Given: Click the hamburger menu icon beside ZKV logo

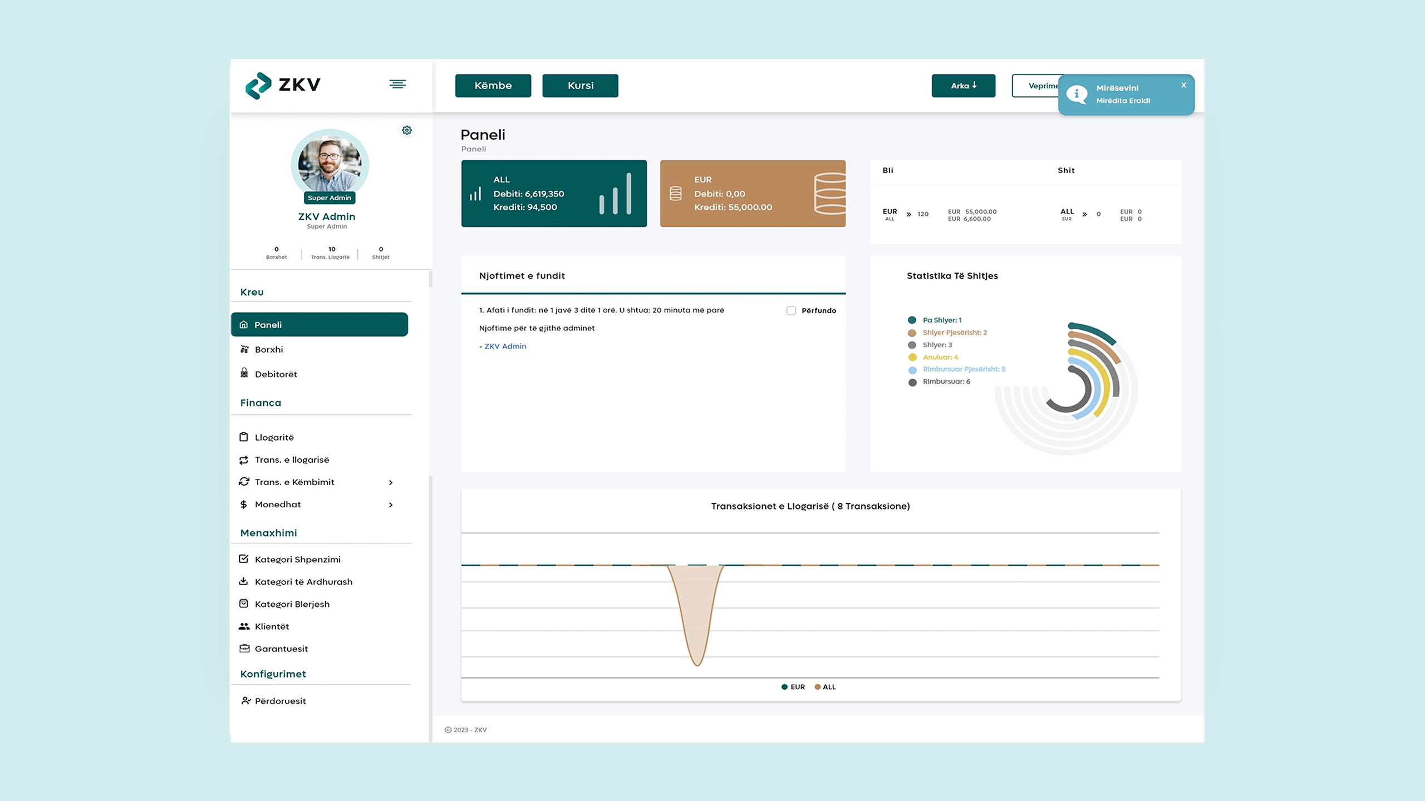Looking at the screenshot, I should 397,84.
